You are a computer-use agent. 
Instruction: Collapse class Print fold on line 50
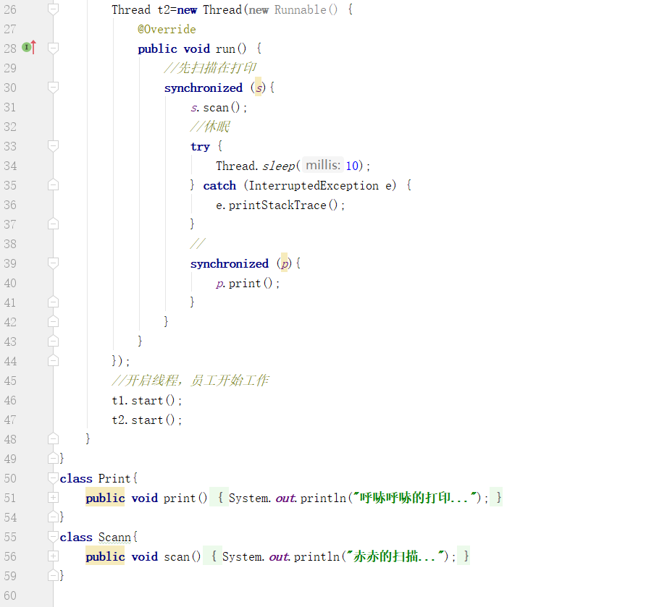(53, 477)
